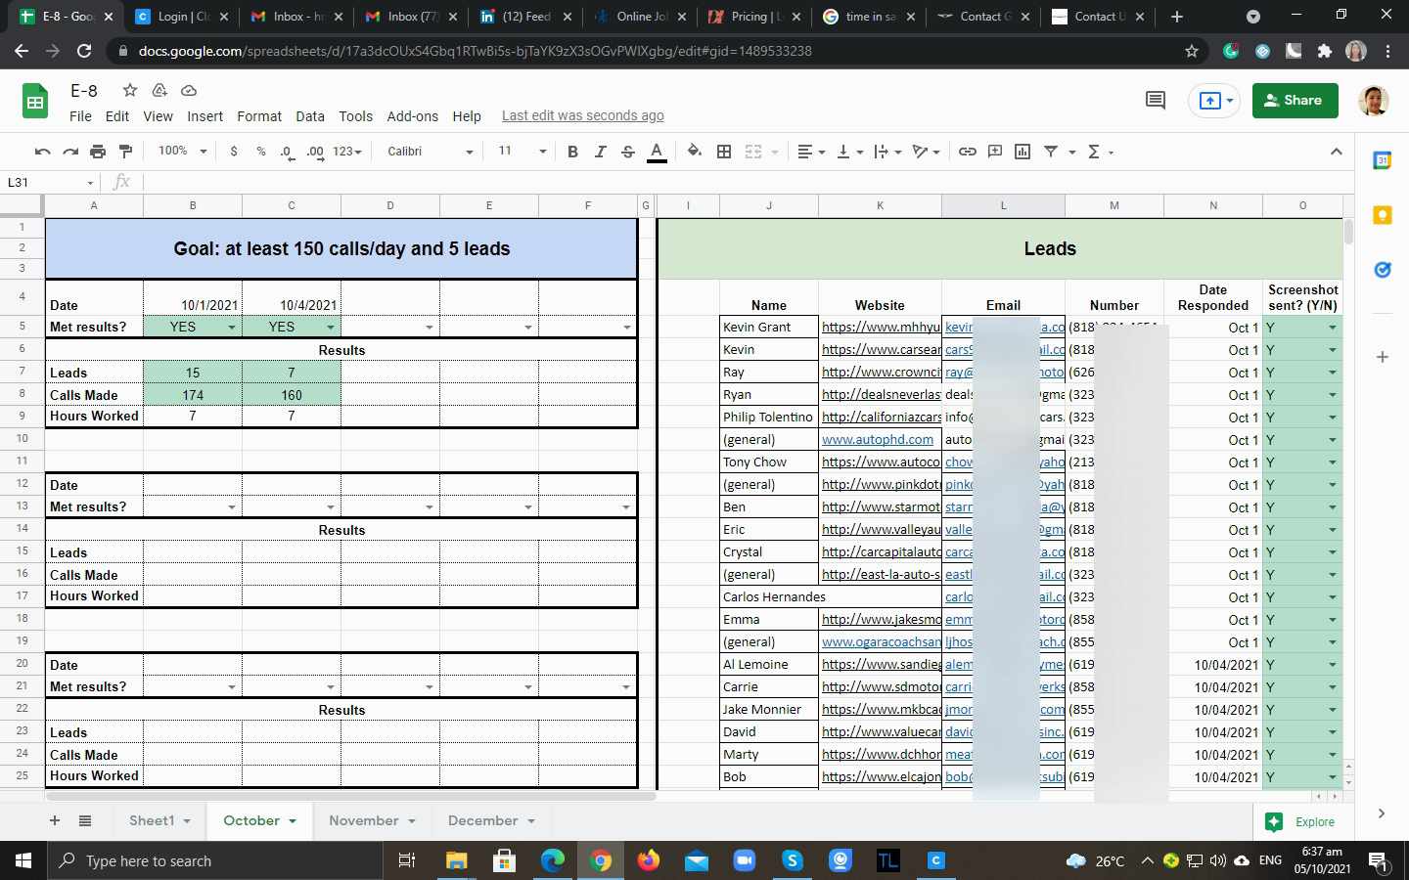1409x880 pixels.
Task: Open the Borders tool
Action: 724,152
